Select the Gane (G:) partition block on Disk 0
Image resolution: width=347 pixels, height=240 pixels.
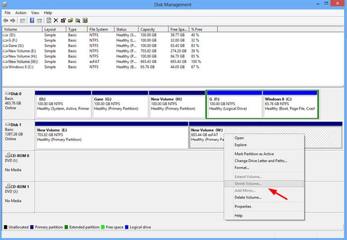coord(120,104)
